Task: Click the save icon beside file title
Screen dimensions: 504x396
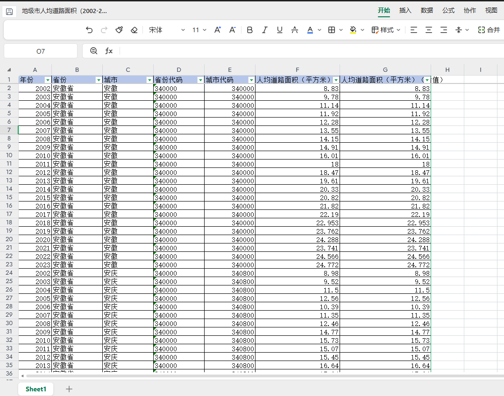Action: pos(9,11)
